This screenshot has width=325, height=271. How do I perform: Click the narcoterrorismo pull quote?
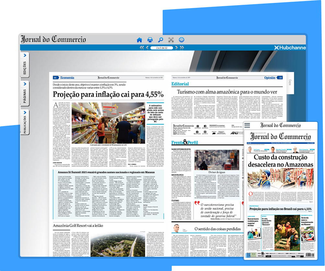click(218, 210)
